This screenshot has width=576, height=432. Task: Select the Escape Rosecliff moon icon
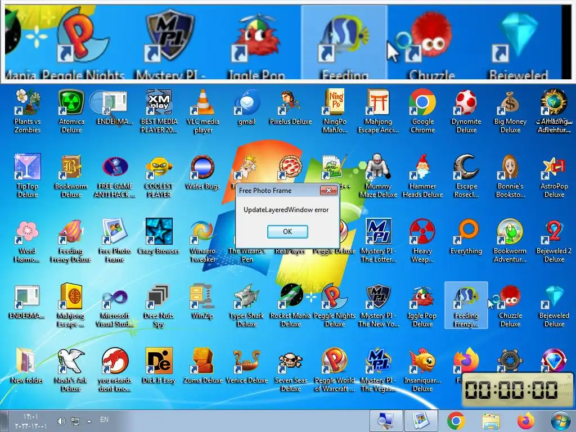(466, 176)
